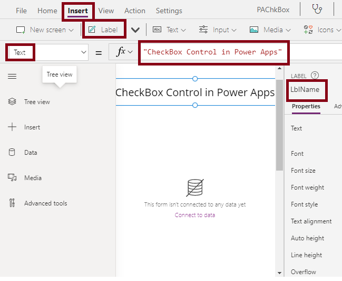Screen dimensions: 342x281
Task: Click the bottom resize handle of the label
Action: [x=195, y=105]
